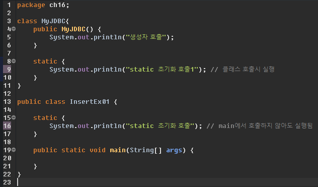
Task: Click 'System' on line 16
Action: [x=61, y=126]
